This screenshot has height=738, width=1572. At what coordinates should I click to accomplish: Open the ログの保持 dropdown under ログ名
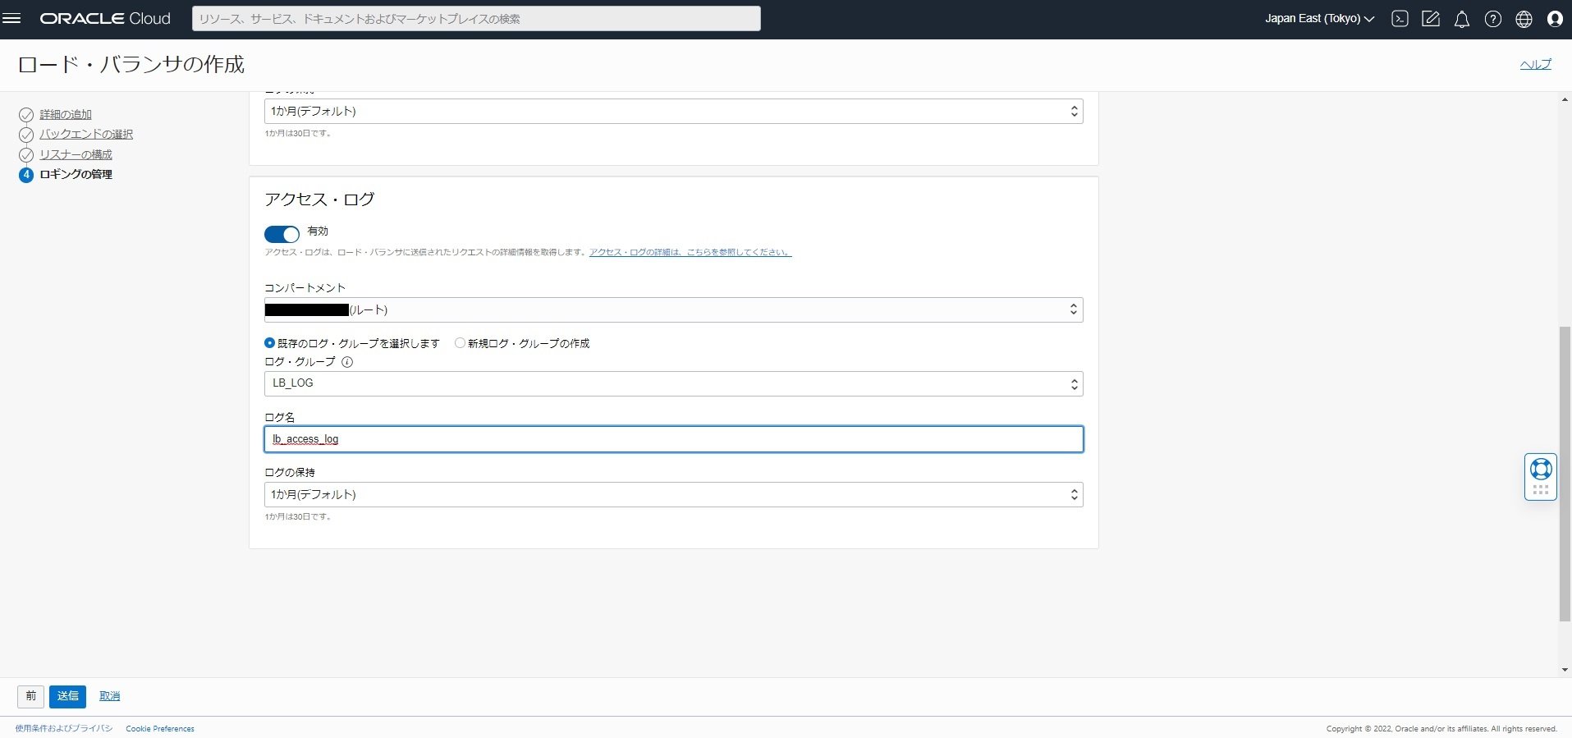[673, 494]
